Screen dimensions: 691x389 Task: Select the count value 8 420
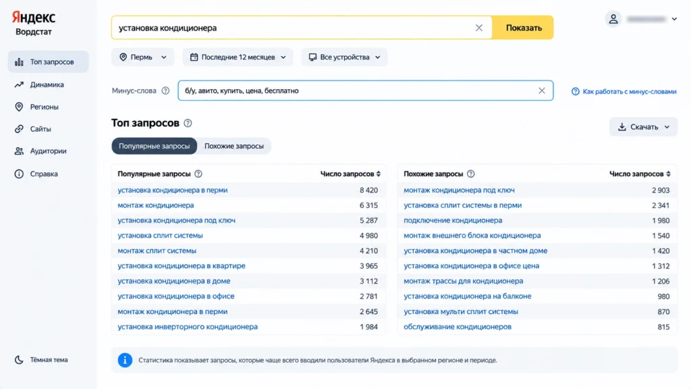click(x=368, y=190)
